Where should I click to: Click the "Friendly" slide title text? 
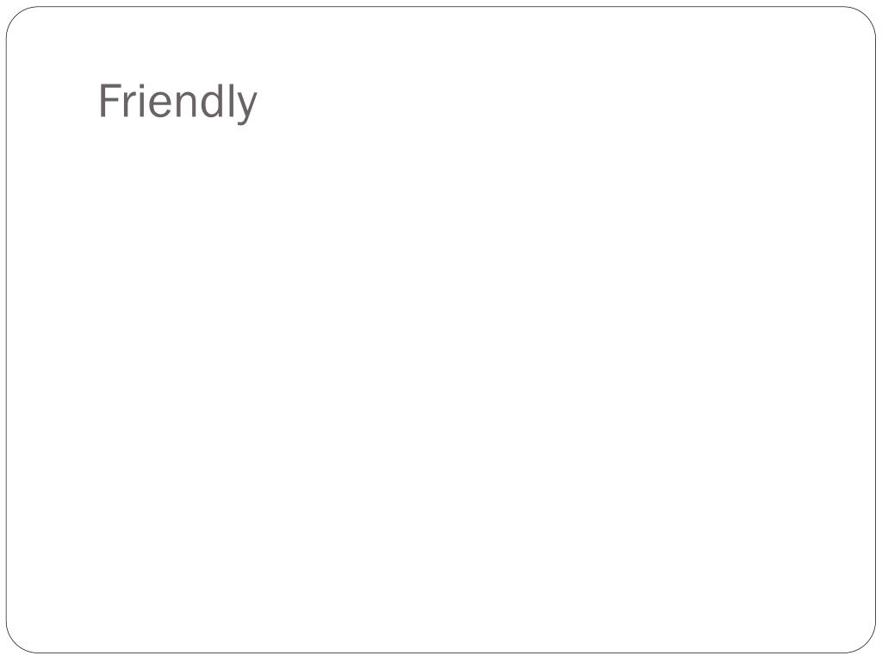[177, 102]
